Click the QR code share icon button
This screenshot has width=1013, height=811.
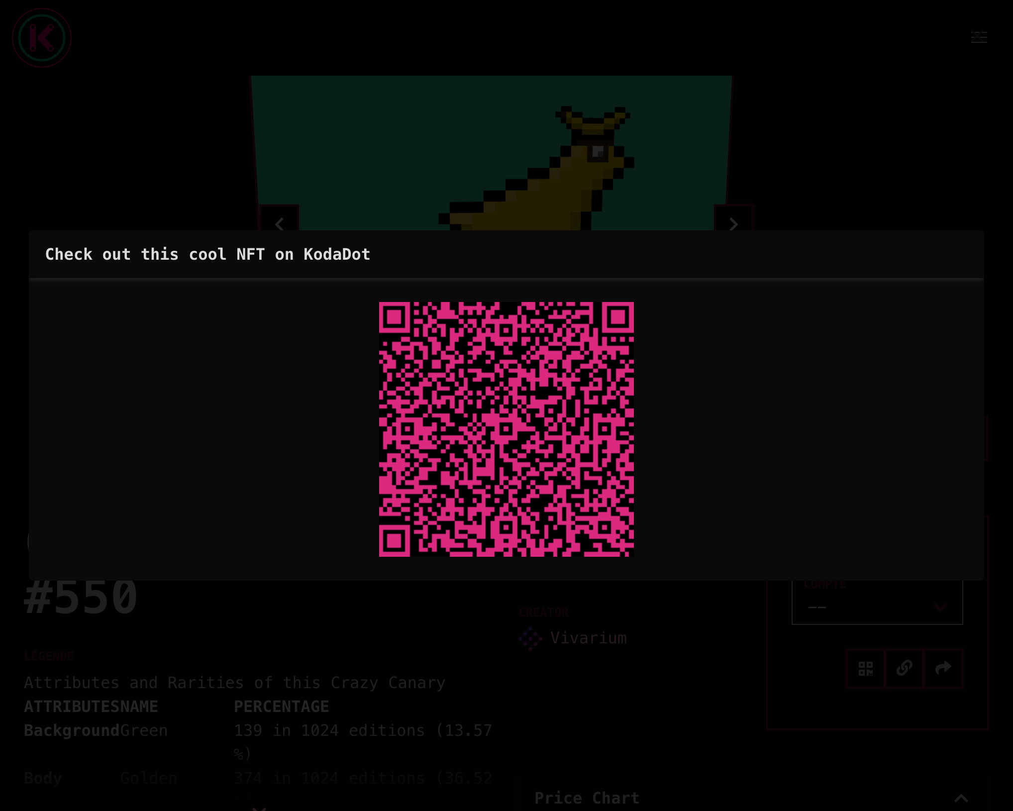(866, 668)
